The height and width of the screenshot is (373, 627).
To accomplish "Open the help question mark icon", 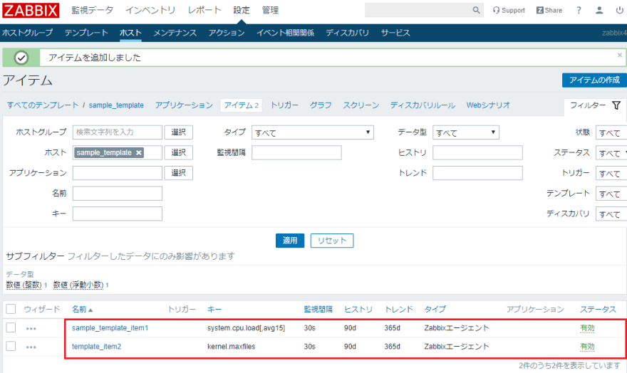I will 579,11.
